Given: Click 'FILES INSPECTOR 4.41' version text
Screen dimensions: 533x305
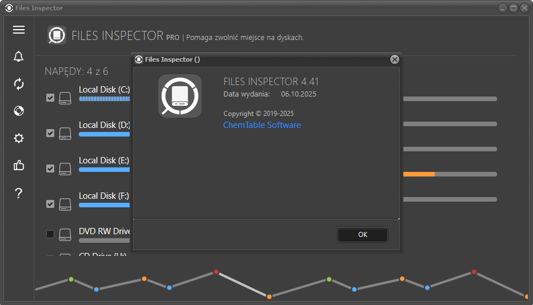Looking at the screenshot, I should pyautogui.click(x=271, y=82).
